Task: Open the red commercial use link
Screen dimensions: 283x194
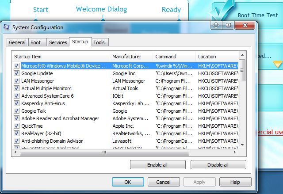Action: (x=270, y=132)
